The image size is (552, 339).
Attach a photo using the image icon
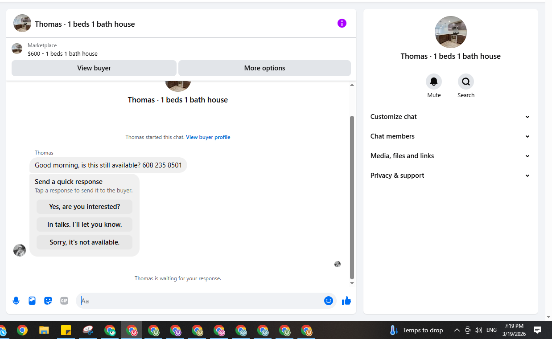coord(32,301)
